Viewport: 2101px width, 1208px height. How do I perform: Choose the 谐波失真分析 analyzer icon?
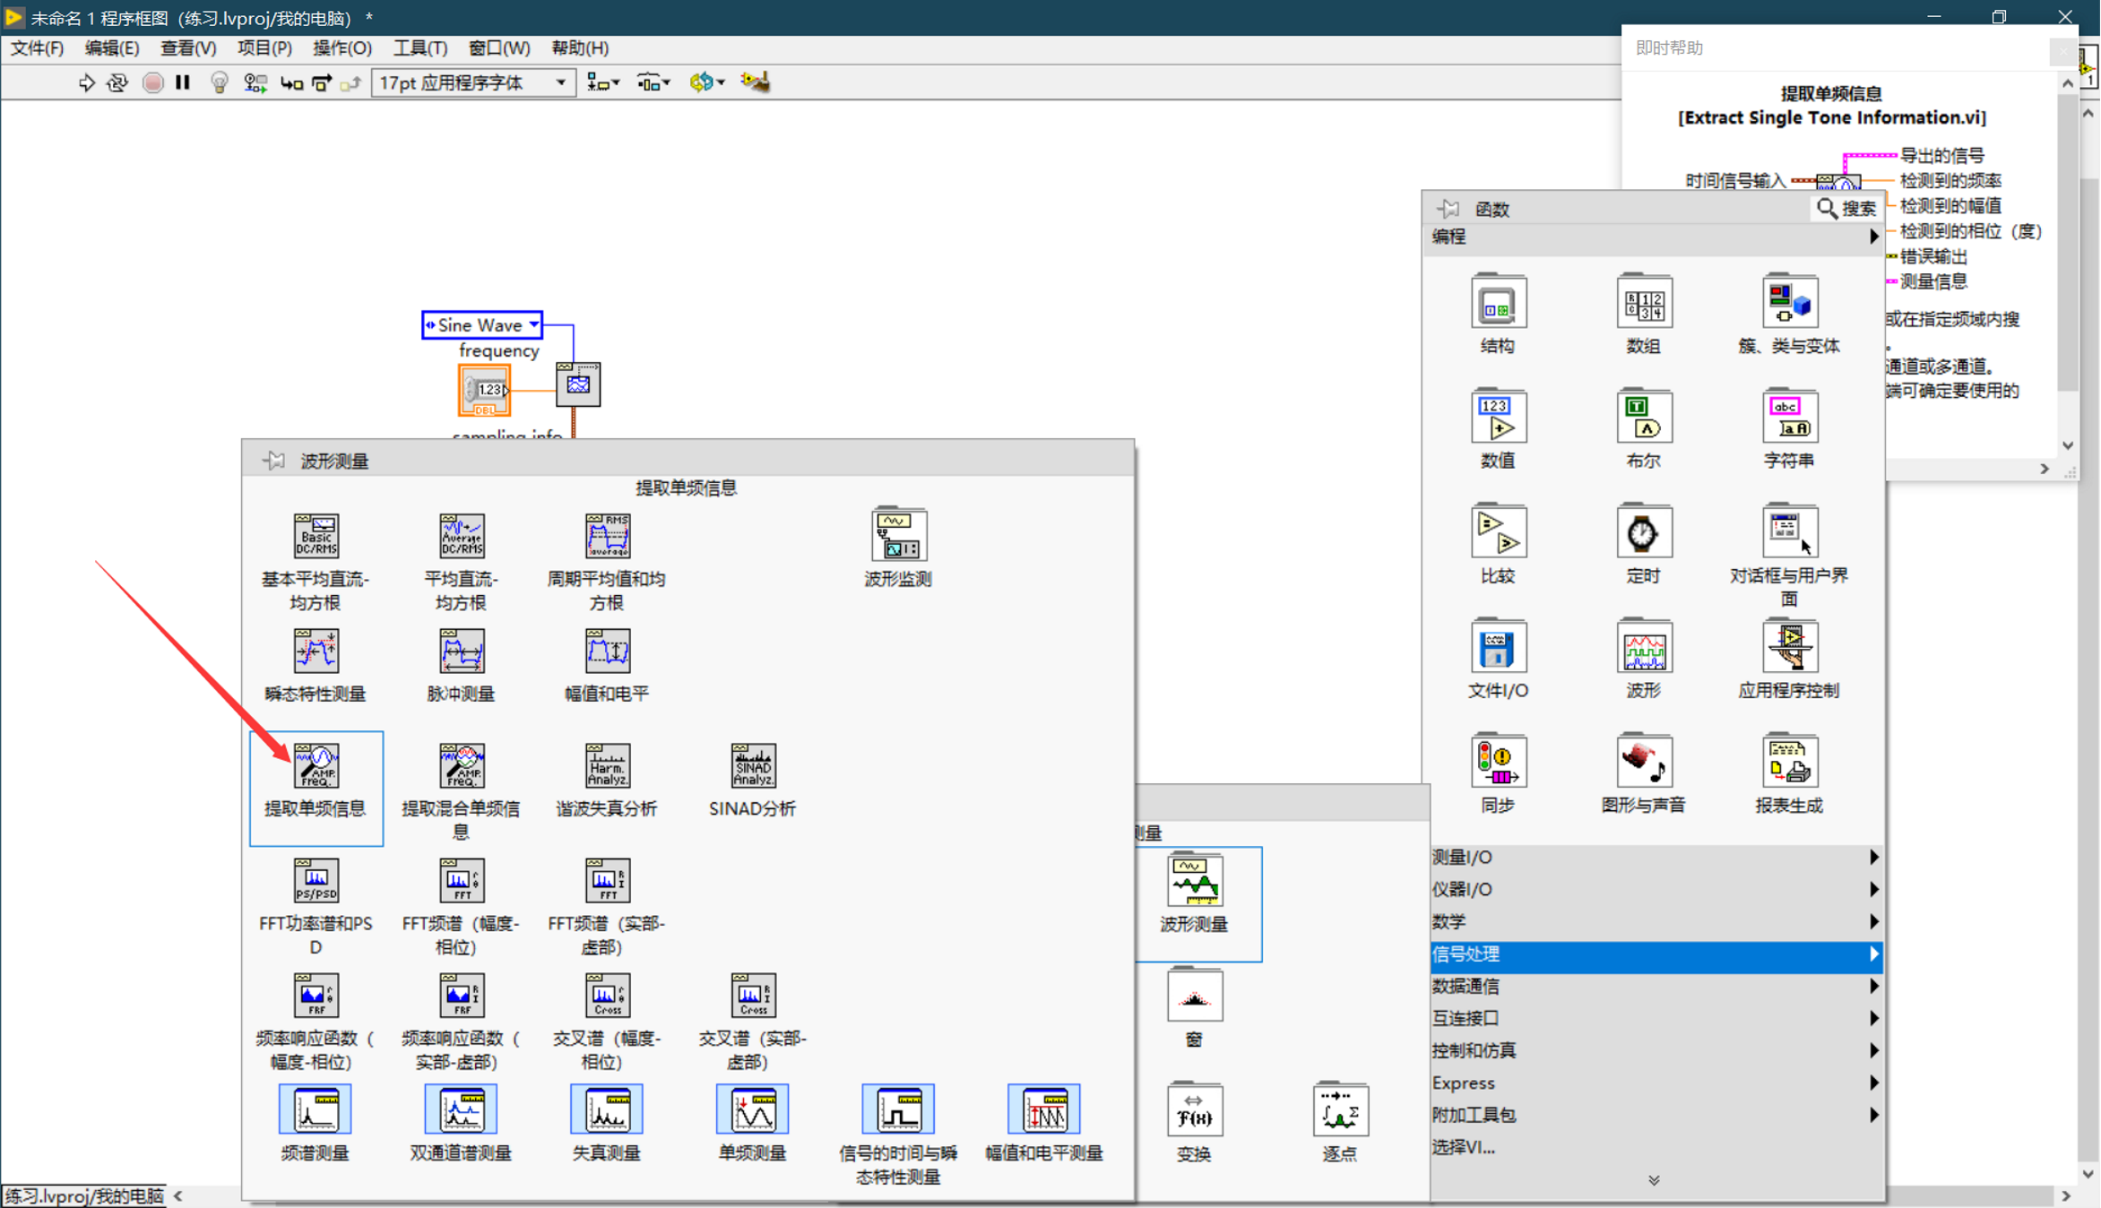pyautogui.click(x=607, y=766)
